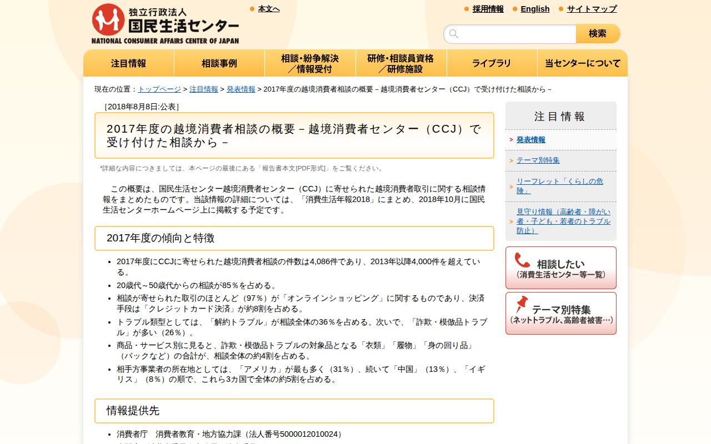Click the article title 2017年度の越境消費者相談の概要
Image resolution: width=711 pixels, height=444 pixels.
point(294,135)
